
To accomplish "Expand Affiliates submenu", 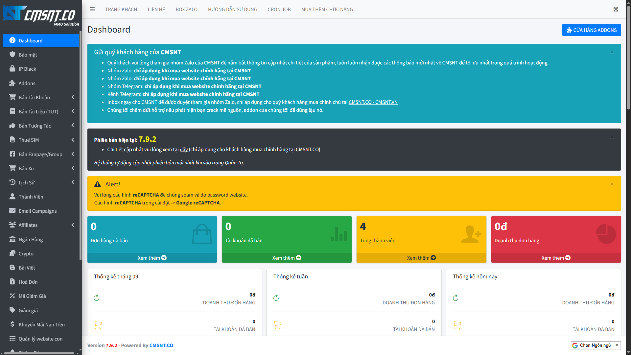I will click(73, 225).
